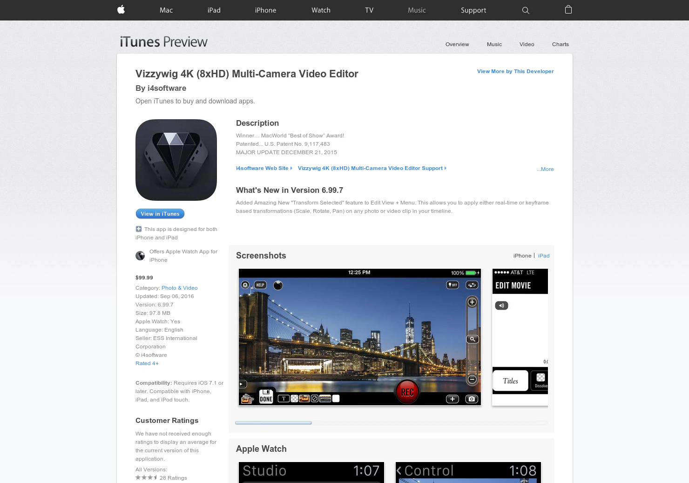Screen dimensions: 689x483
Task: Click the zoom minus icon in screenshot
Action: point(472,380)
